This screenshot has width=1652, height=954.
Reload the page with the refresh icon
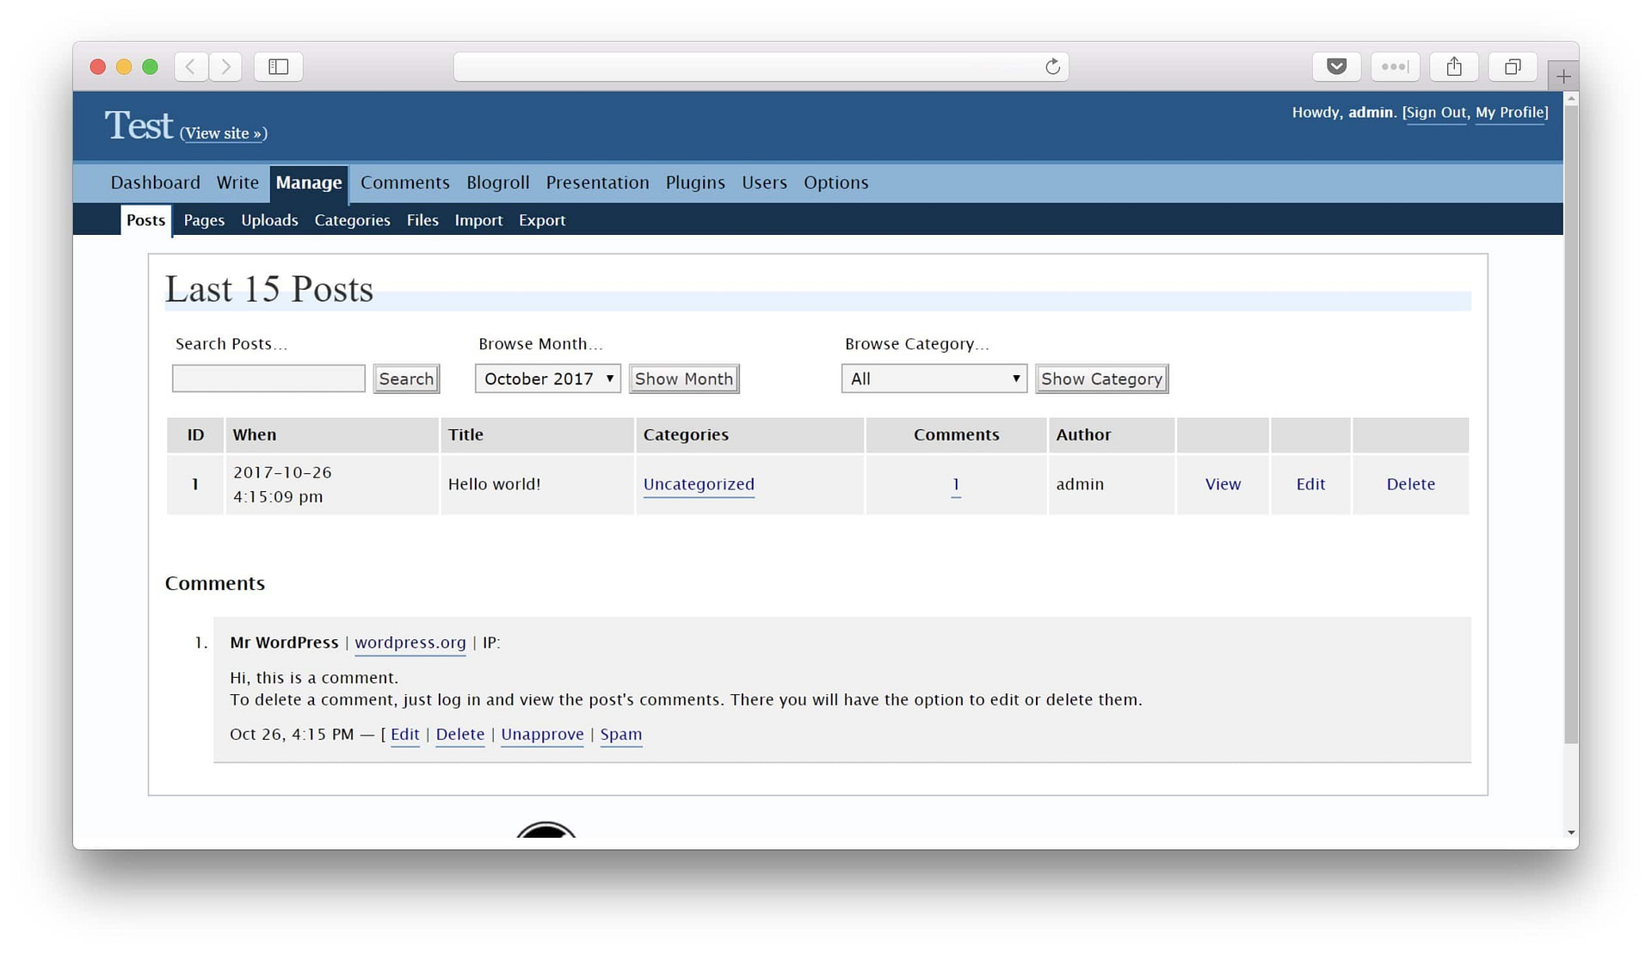[x=1052, y=67]
